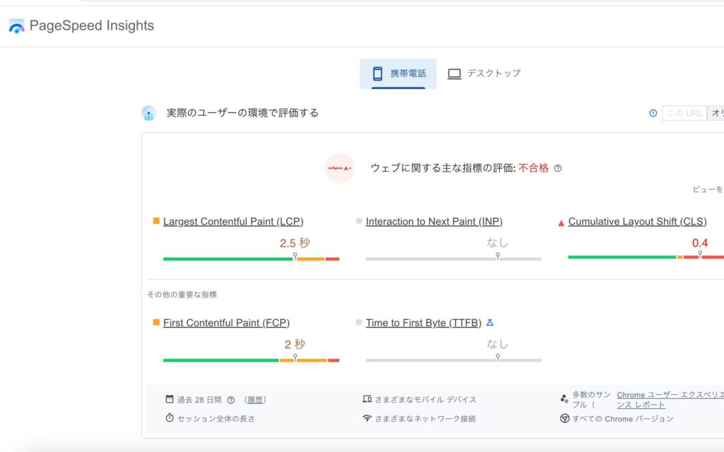Image resolution: width=724 pixels, height=452 pixels.
Task: Select the この URL toggle option
Action: pyautogui.click(x=684, y=113)
